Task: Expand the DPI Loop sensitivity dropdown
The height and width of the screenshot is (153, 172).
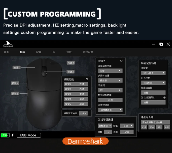Action: coord(153,73)
